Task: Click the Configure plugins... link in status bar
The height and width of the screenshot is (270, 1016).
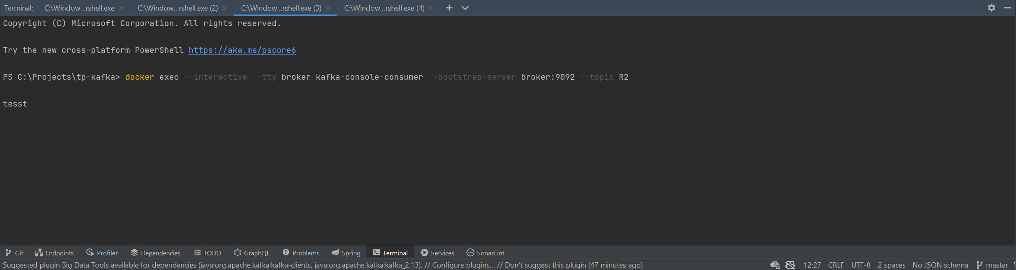Action: click(464, 265)
